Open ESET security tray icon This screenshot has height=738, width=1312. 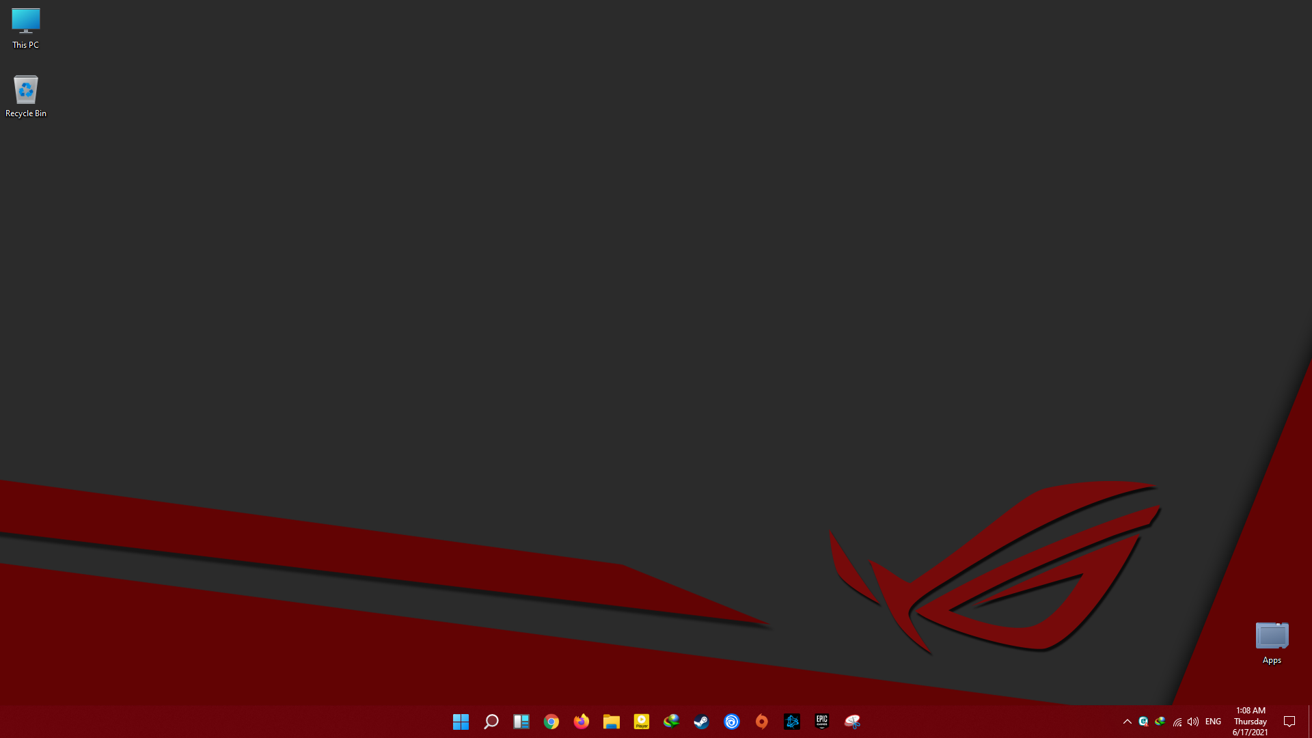[x=1143, y=722]
